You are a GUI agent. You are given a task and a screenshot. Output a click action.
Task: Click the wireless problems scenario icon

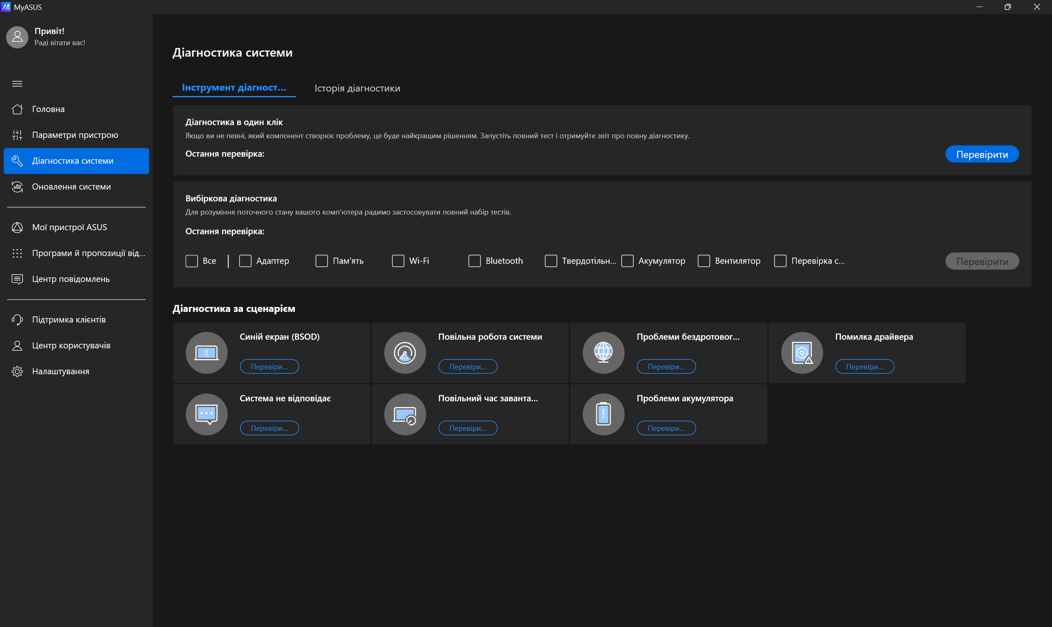[x=602, y=352]
